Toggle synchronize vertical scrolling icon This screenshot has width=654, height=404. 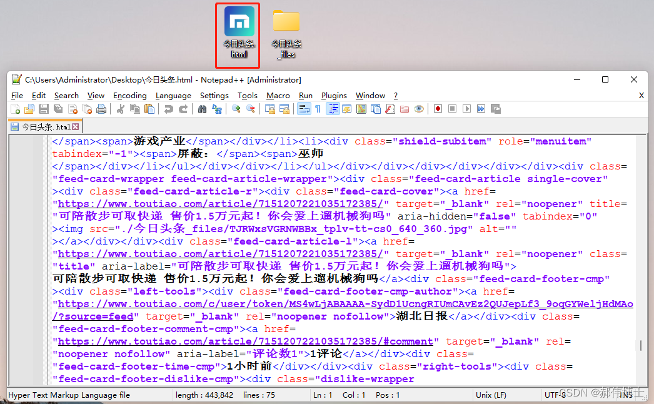[270, 109]
